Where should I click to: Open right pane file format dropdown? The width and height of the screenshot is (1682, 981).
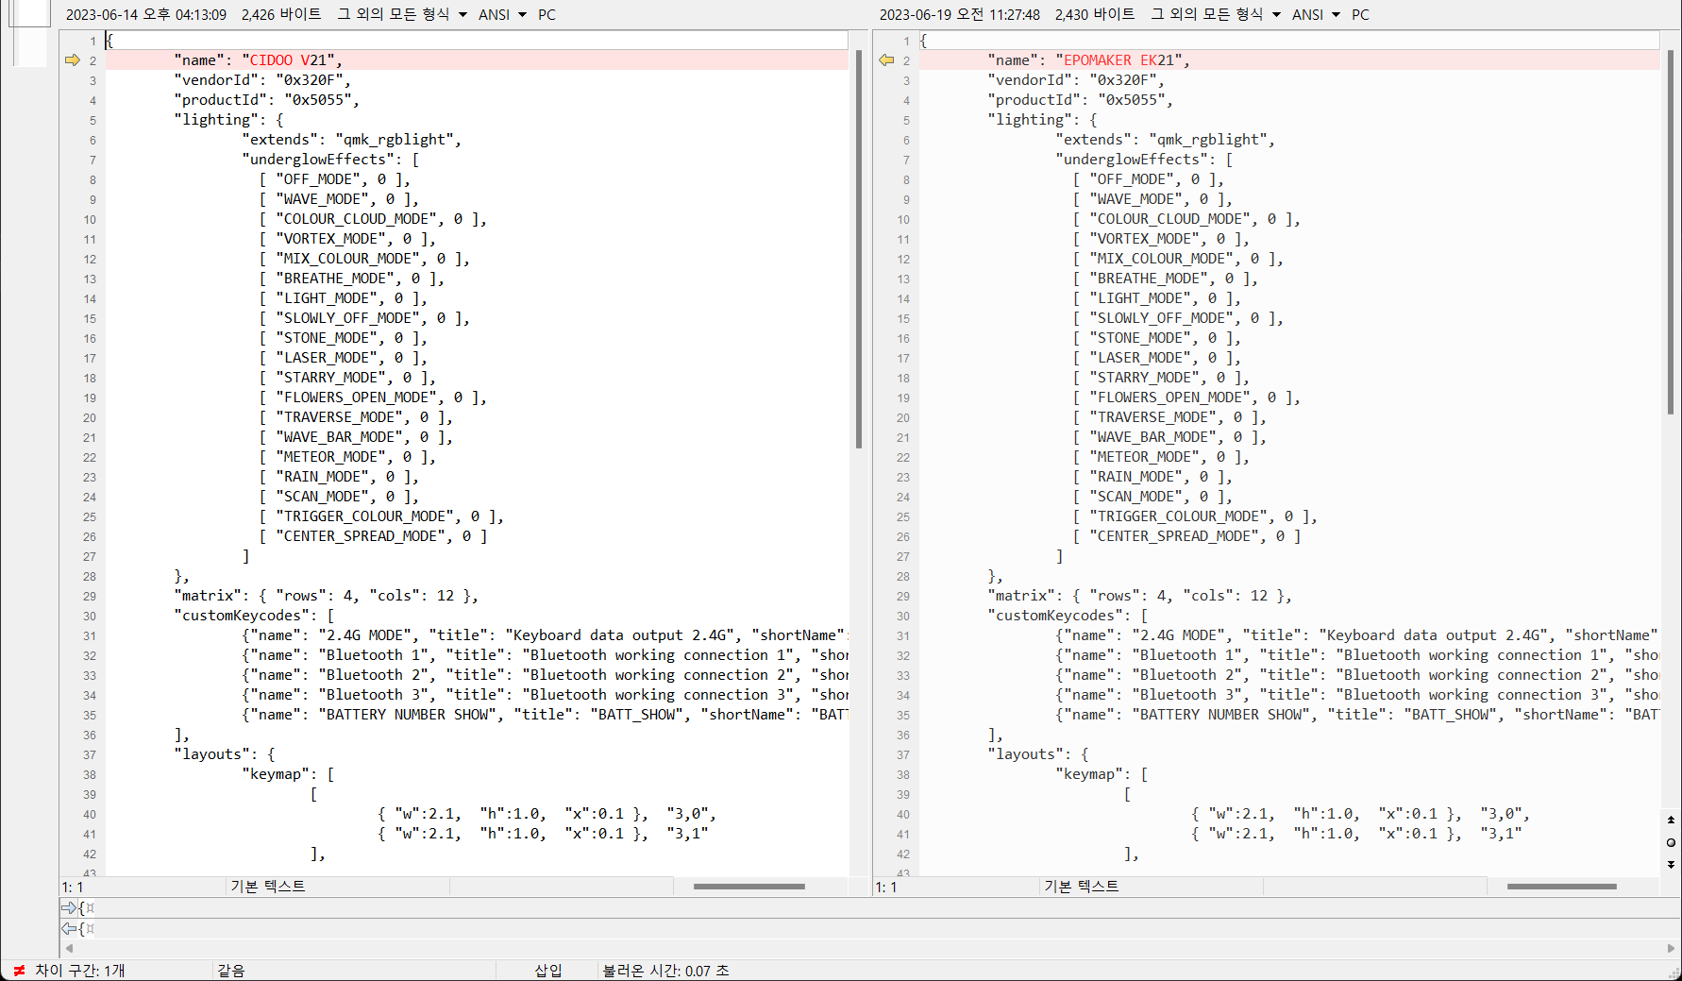pos(1276,15)
